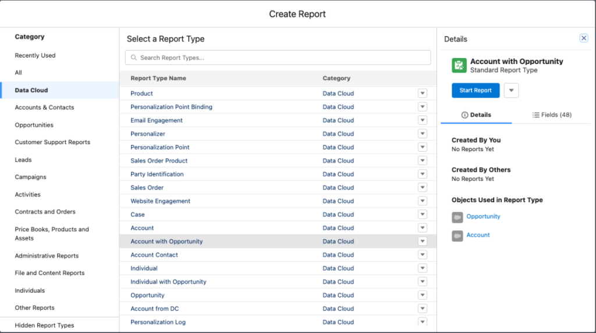This screenshot has height=333, width=596.
Task: Select the Individual report type
Action: coord(144,268)
